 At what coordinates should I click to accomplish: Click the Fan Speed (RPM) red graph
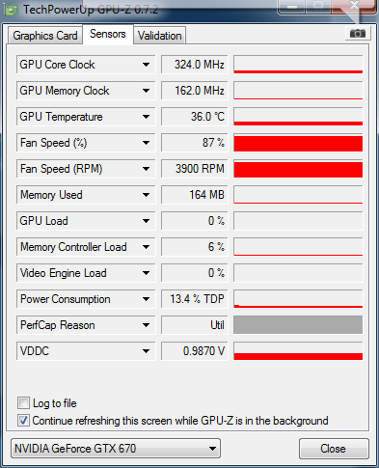coord(298,169)
